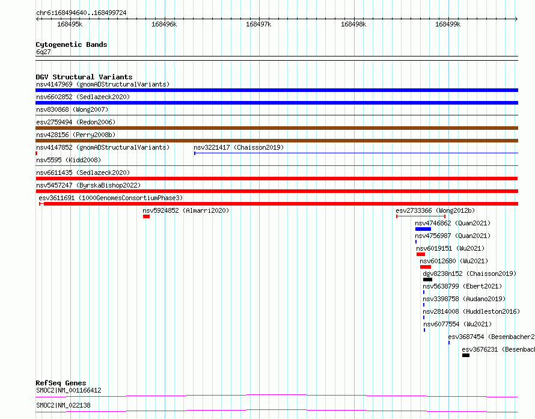The width and height of the screenshot is (535, 419).
Task: Open the esv2733366 (Wong2012b) label
Action: point(435,210)
